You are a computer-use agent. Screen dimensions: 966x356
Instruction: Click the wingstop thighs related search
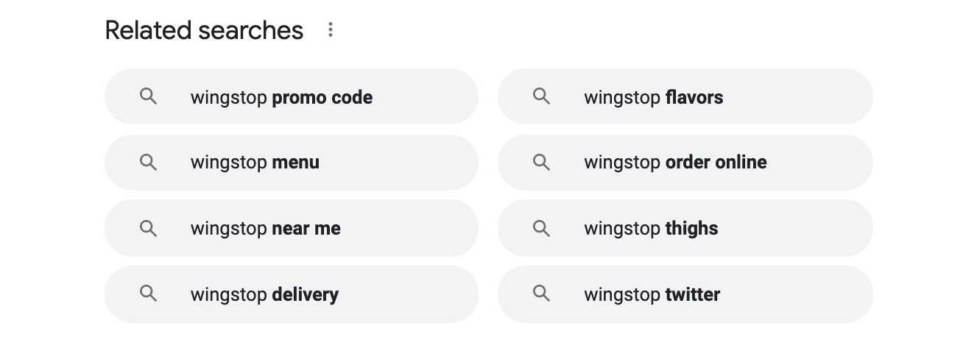pos(685,228)
